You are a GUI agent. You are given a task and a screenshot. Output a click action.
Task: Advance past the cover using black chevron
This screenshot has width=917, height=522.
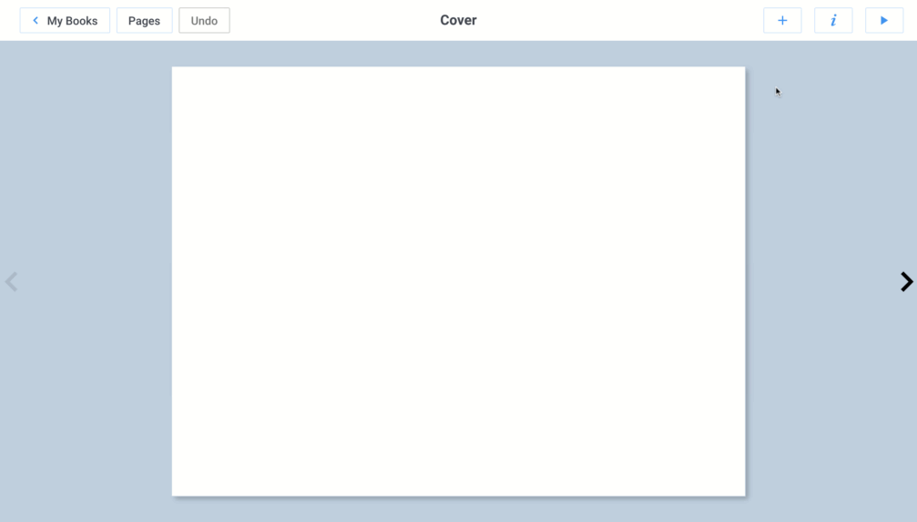click(905, 282)
